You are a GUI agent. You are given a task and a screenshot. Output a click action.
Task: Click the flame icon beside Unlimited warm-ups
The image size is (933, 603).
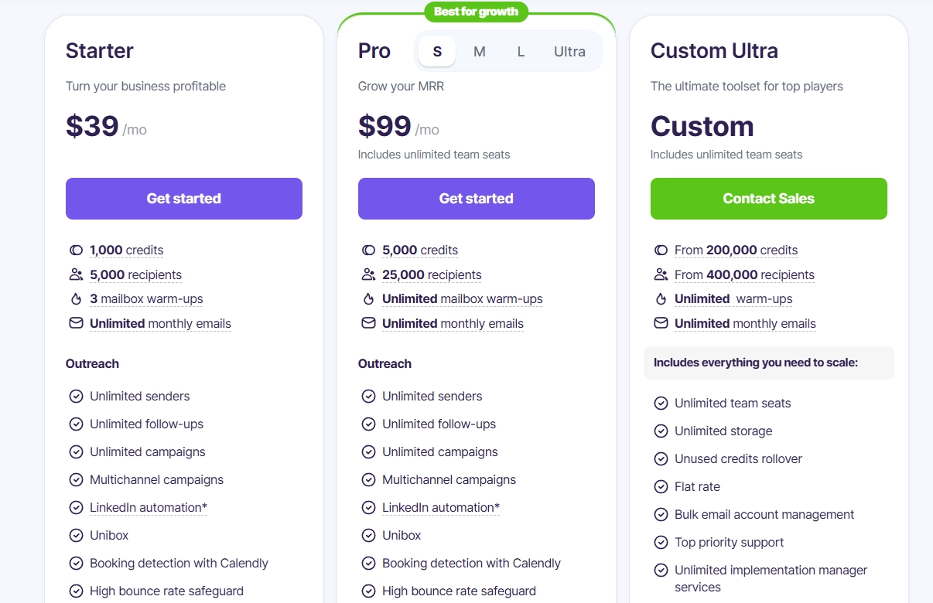click(661, 298)
